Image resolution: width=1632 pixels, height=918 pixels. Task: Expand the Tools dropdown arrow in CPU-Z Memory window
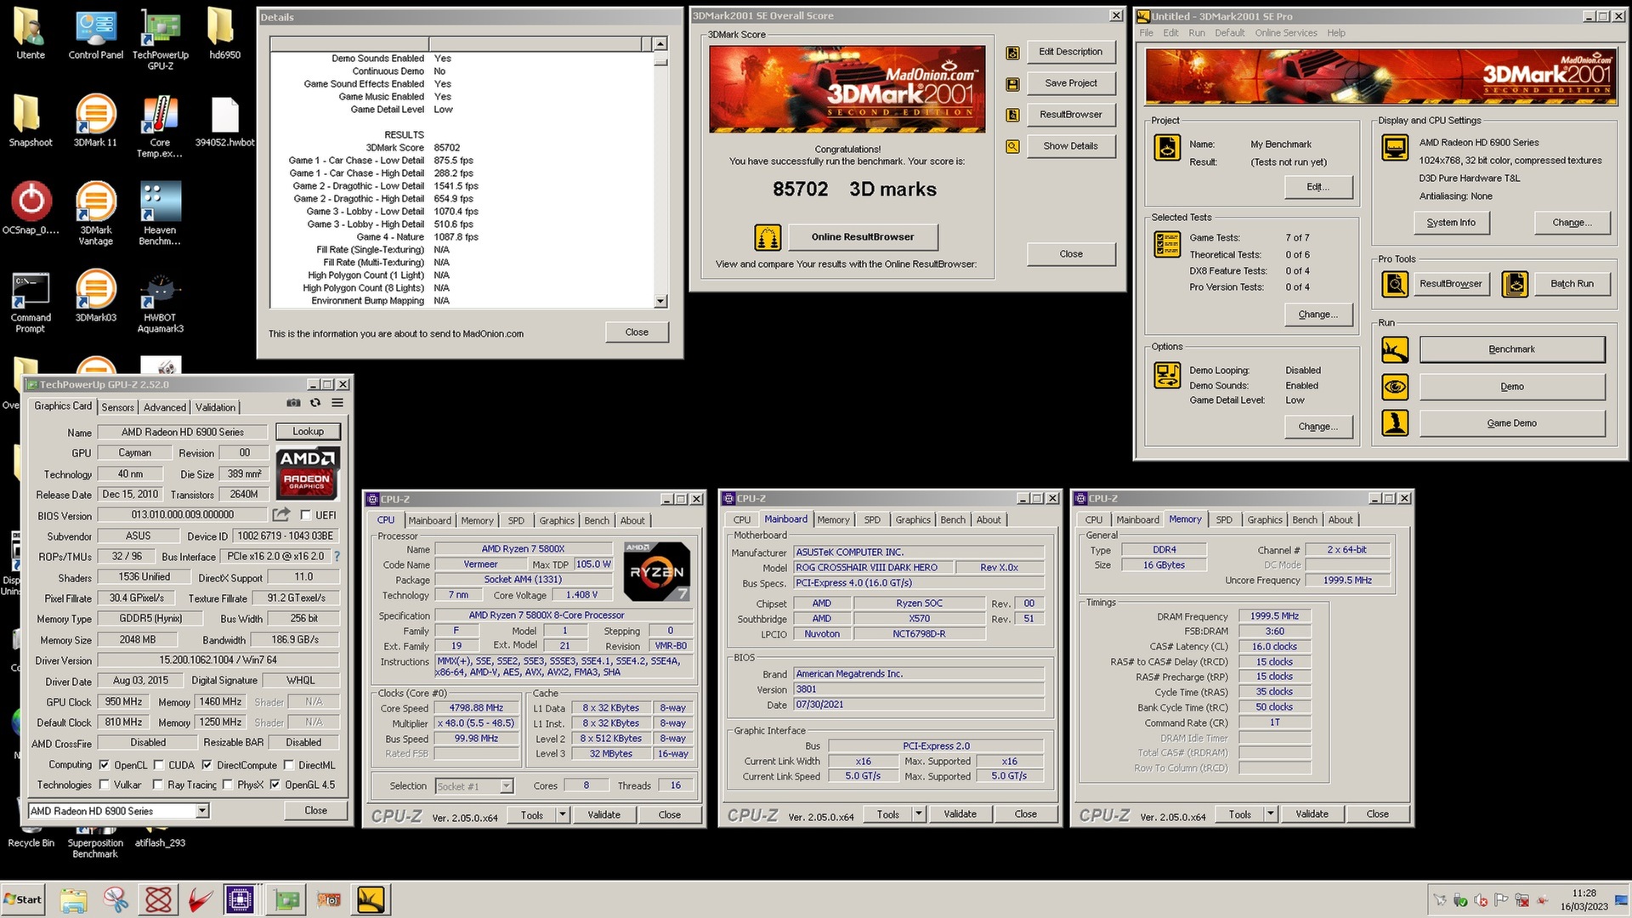pyautogui.click(x=1271, y=813)
